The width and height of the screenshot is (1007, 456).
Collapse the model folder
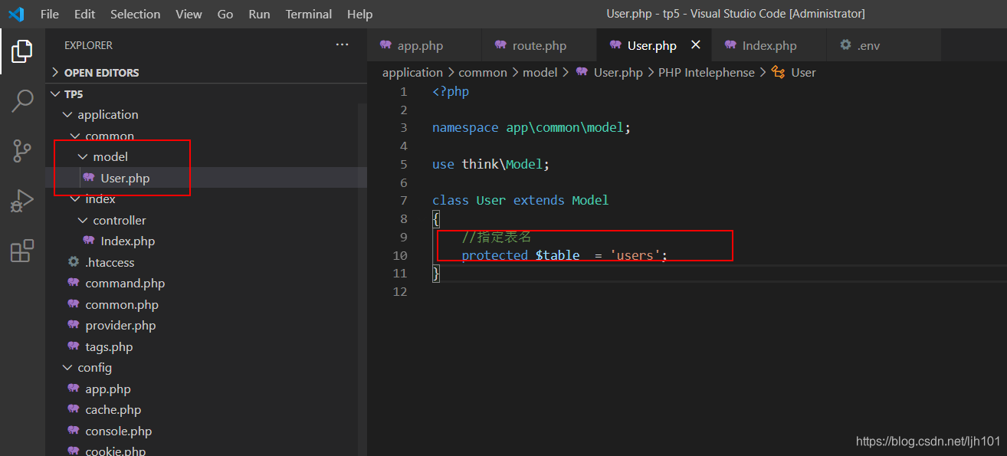coord(206,156)
